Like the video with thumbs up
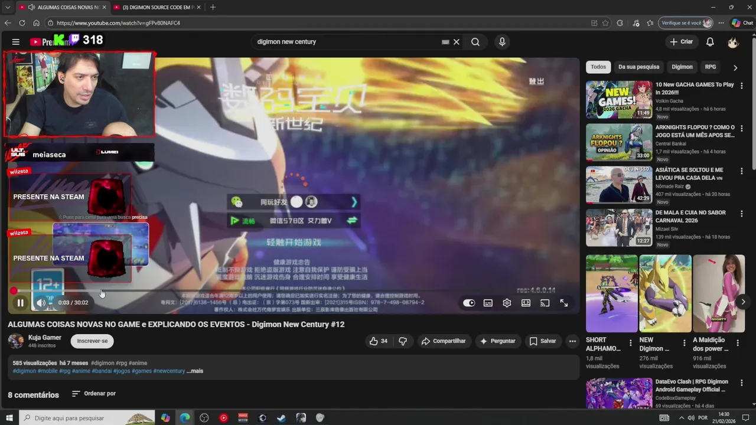Viewport: 756px width, 425px height. pos(379,341)
